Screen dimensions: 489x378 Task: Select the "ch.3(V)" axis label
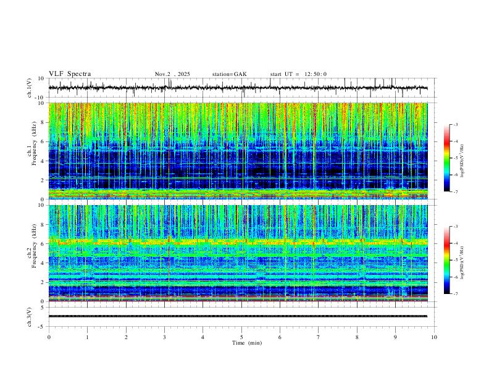click(30, 317)
